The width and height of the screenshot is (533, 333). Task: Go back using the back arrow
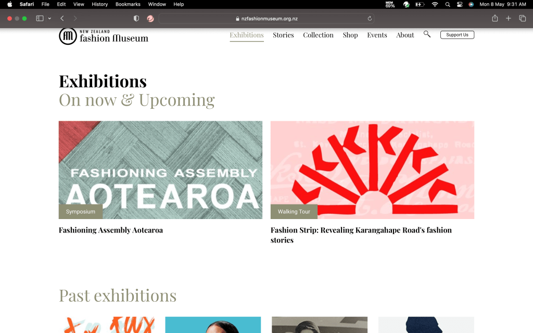[62, 18]
